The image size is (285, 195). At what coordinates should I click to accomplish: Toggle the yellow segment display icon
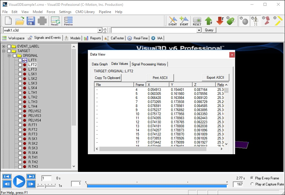point(278,21)
